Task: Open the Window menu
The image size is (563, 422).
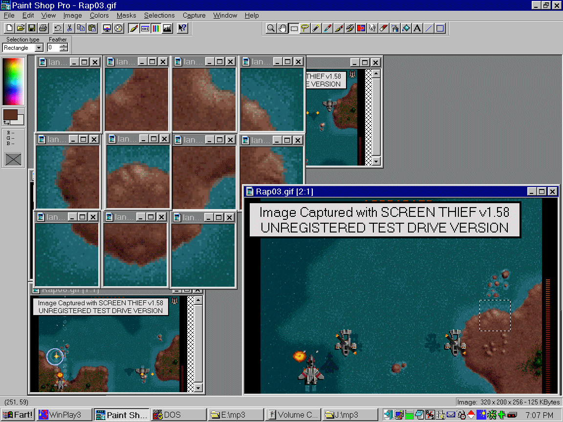Action: click(x=225, y=16)
